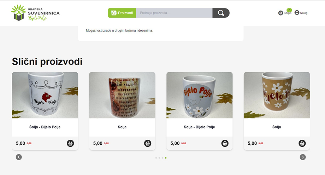
Task: Select the third carousel pagination dot
Action: pyautogui.click(x=162, y=158)
